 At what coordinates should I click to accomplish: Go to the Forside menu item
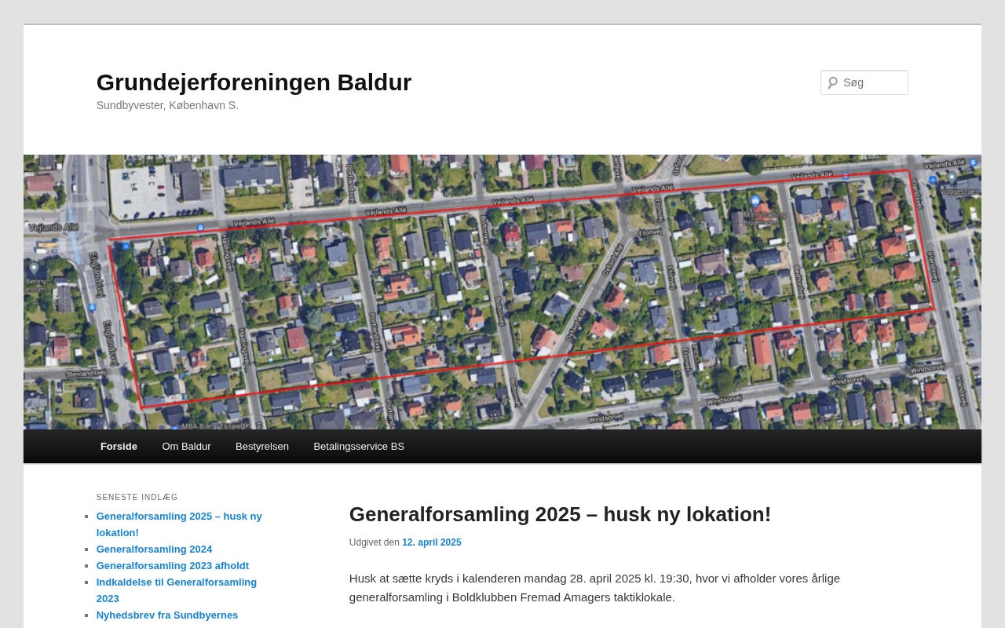pos(119,447)
